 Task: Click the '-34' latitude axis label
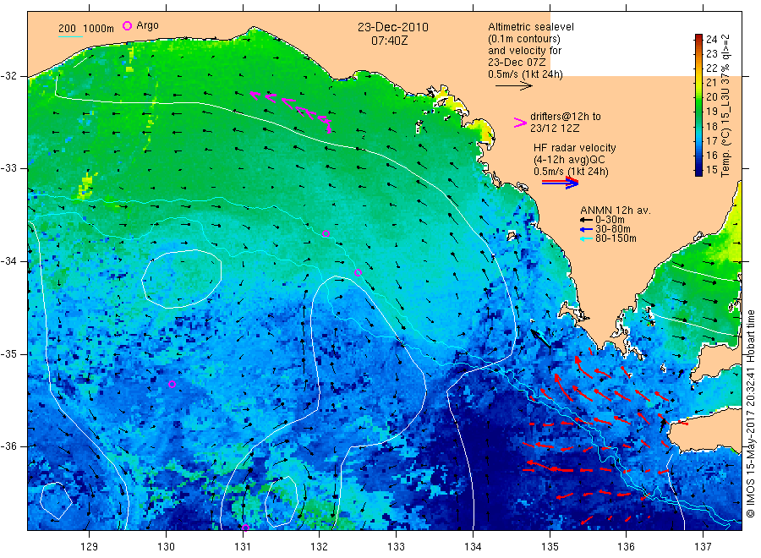(8, 261)
